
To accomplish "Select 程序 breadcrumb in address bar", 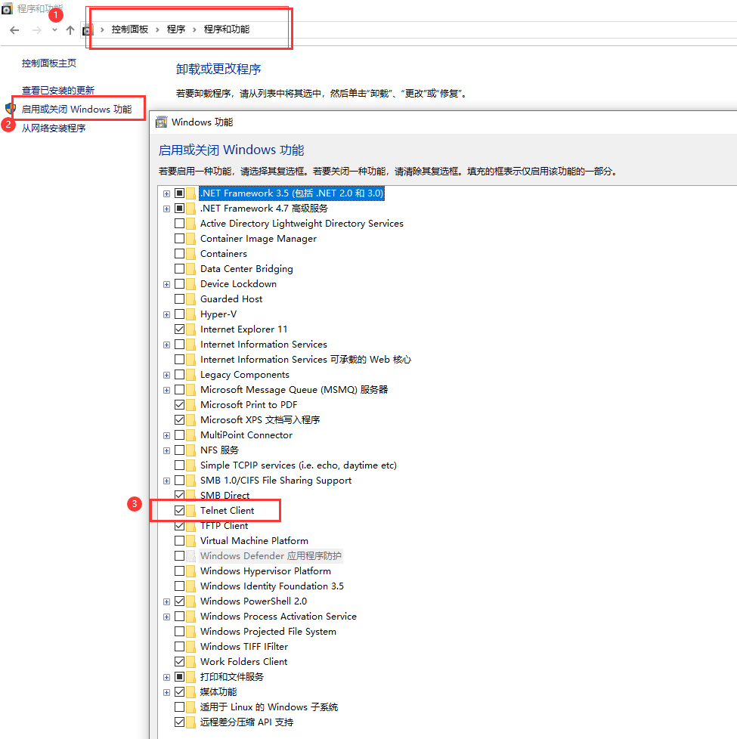I will [x=176, y=29].
